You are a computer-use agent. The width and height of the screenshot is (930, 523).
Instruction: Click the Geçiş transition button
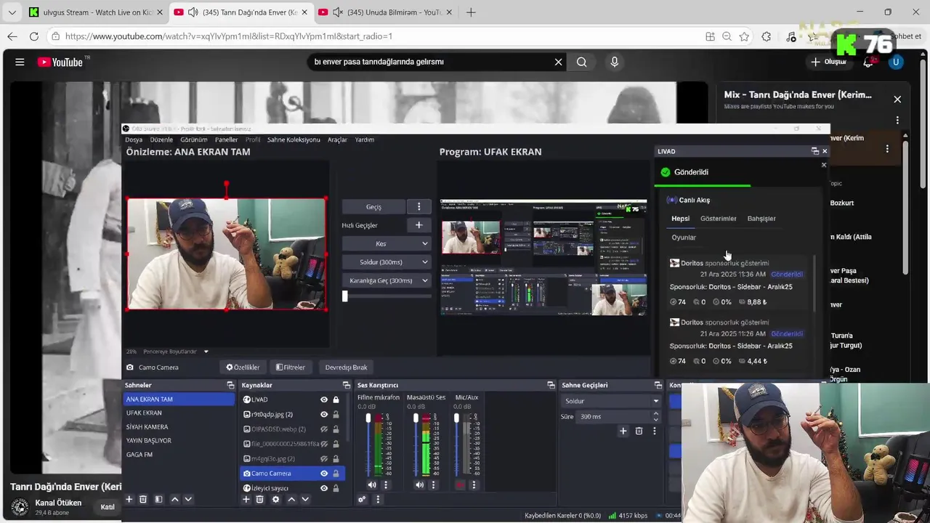373,207
